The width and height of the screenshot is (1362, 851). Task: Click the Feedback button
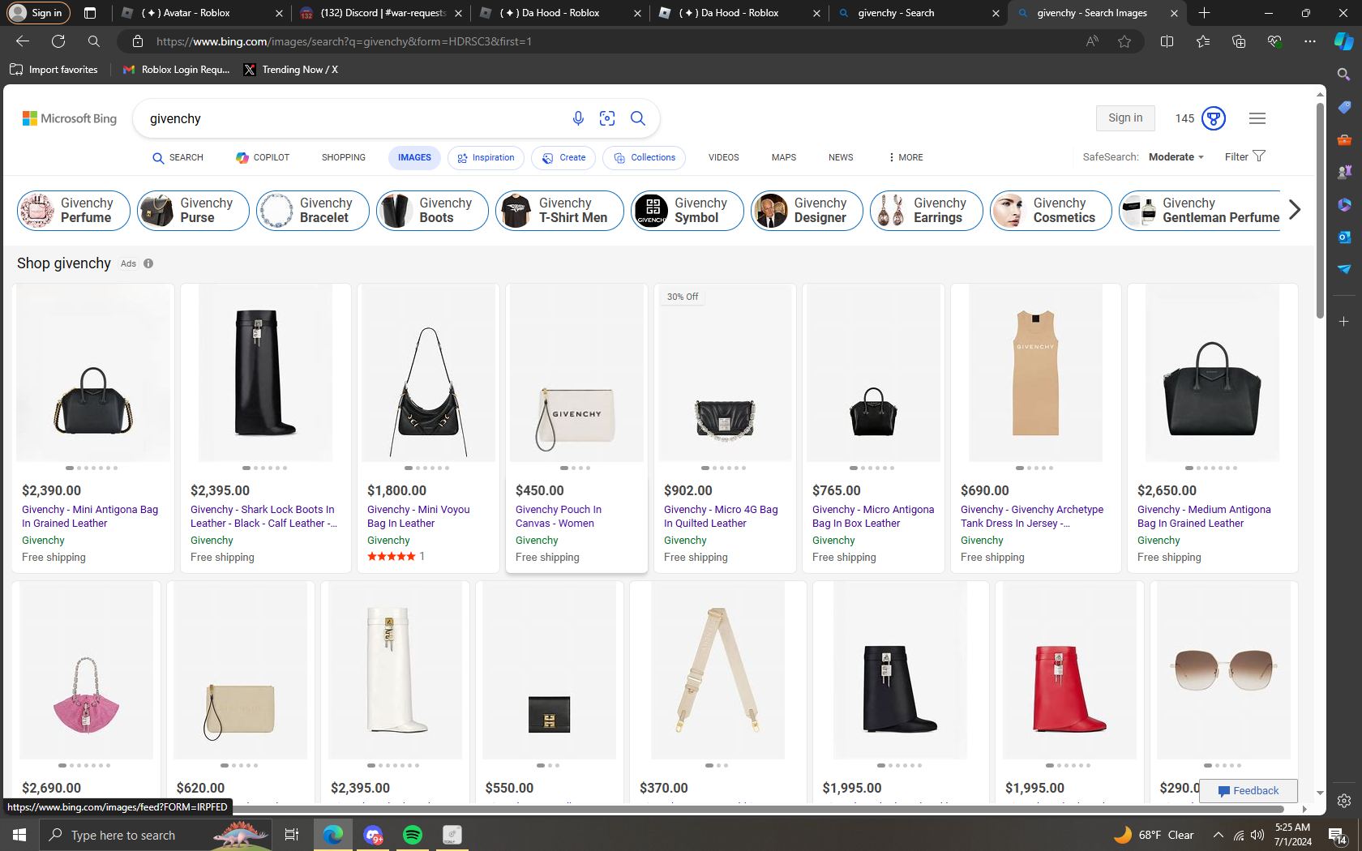click(1248, 791)
